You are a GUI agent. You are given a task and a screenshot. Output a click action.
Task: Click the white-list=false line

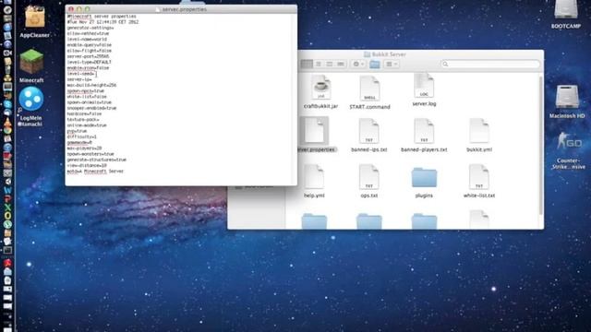click(x=87, y=97)
